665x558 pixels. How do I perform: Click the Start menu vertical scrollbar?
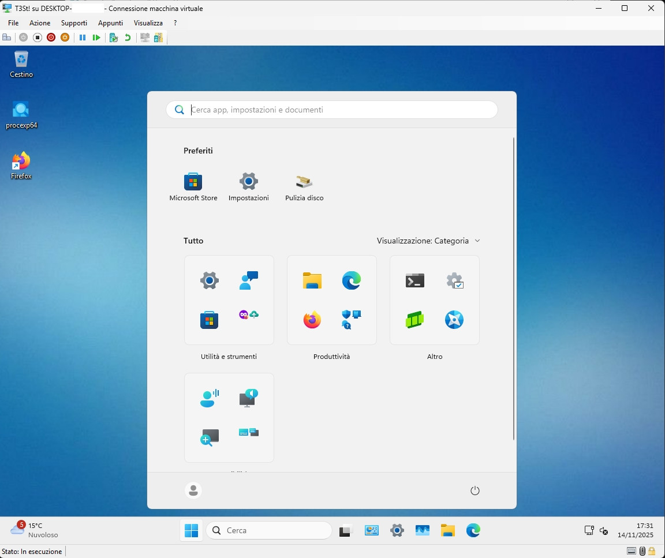tap(514, 289)
